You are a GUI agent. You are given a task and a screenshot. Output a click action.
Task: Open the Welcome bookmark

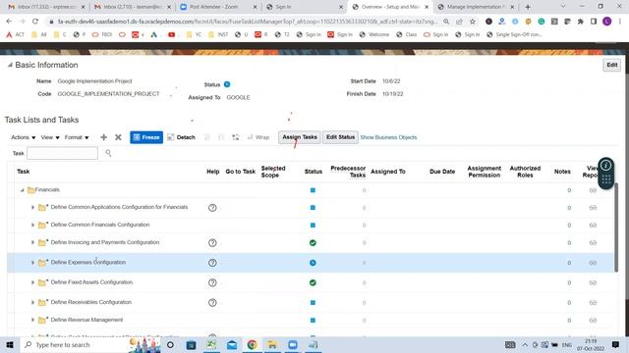(373, 35)
